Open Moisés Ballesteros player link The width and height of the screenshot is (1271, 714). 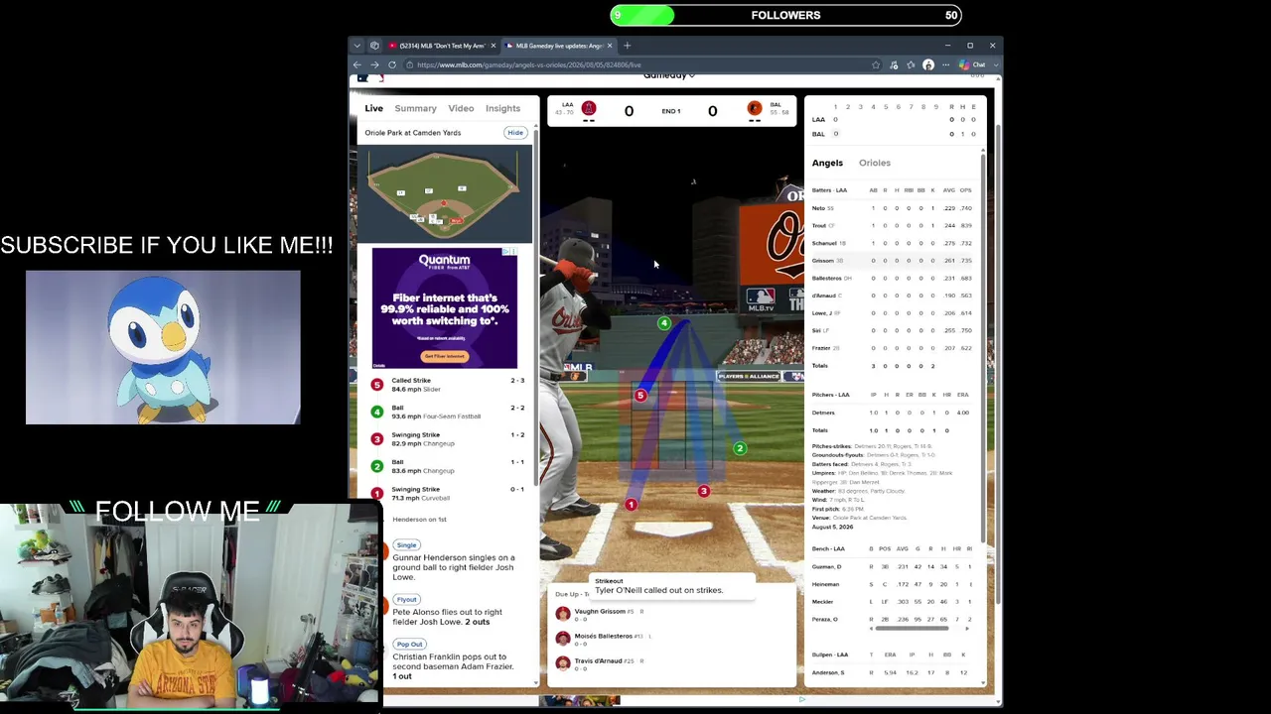(604, 637)
